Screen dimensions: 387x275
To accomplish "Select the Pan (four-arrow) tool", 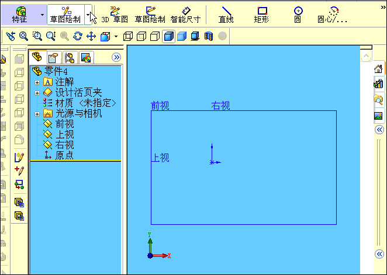I will (x=91, y=36).
